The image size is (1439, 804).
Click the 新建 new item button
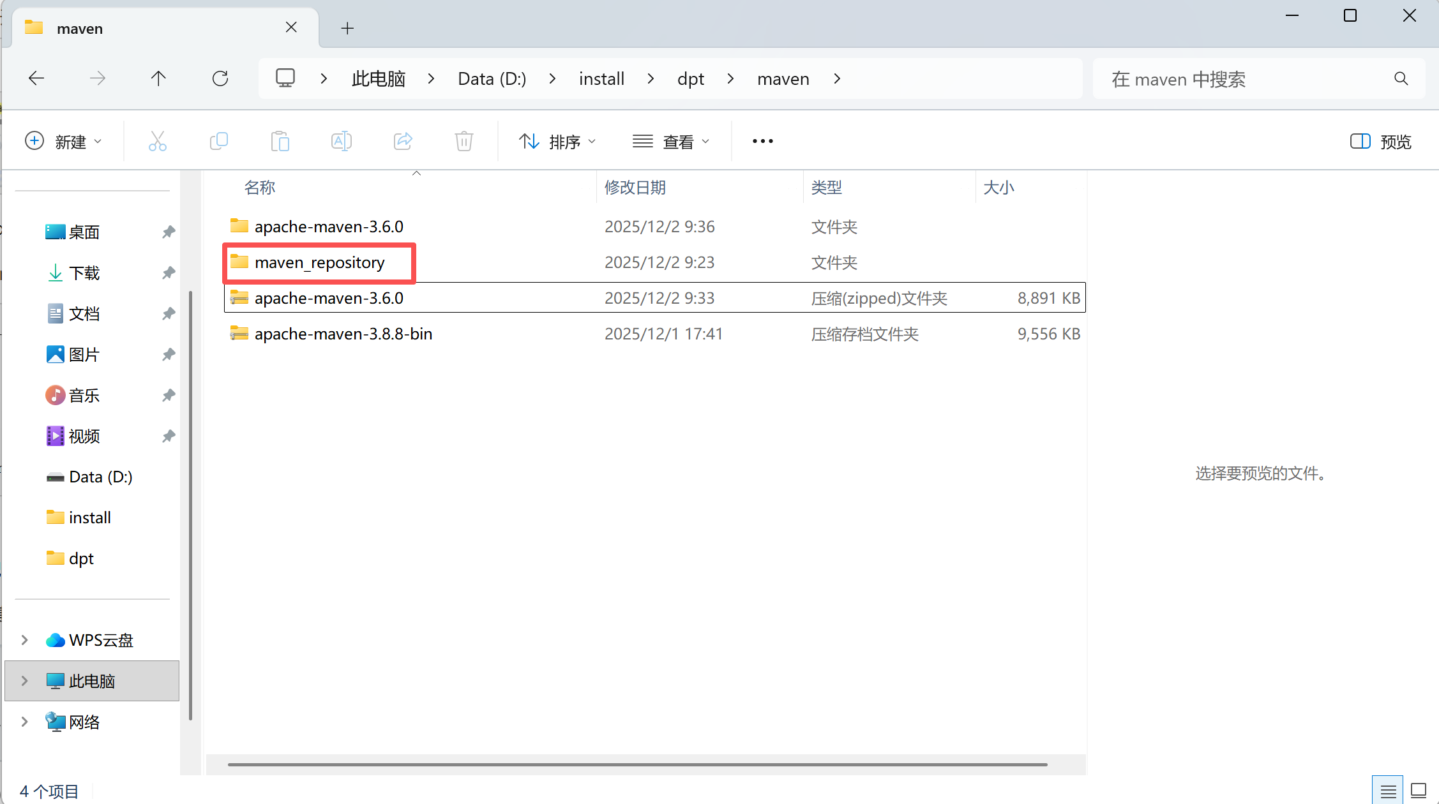tap(63, 141)
